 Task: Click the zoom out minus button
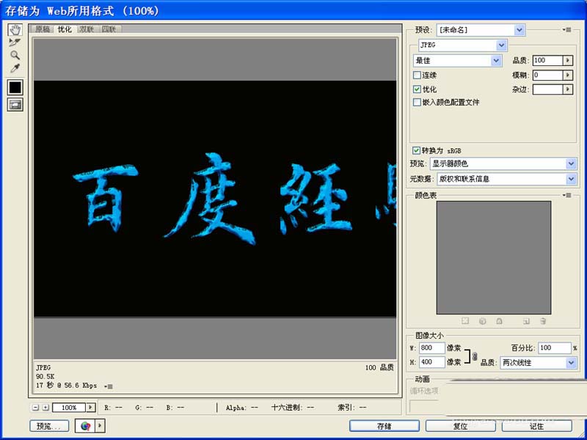35,408
